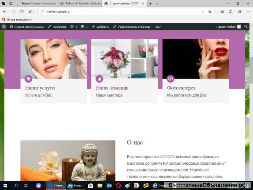Open the red lips gallery image
Screen dimensions: 253x190
[196, 59]
